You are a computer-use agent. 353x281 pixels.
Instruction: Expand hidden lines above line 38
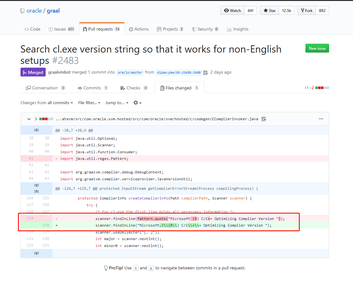[37, 130]
